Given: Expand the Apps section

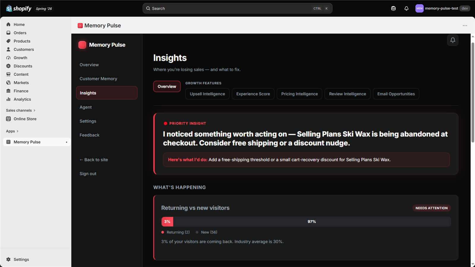Looking at the screenshot, I should tap(12, 131).
